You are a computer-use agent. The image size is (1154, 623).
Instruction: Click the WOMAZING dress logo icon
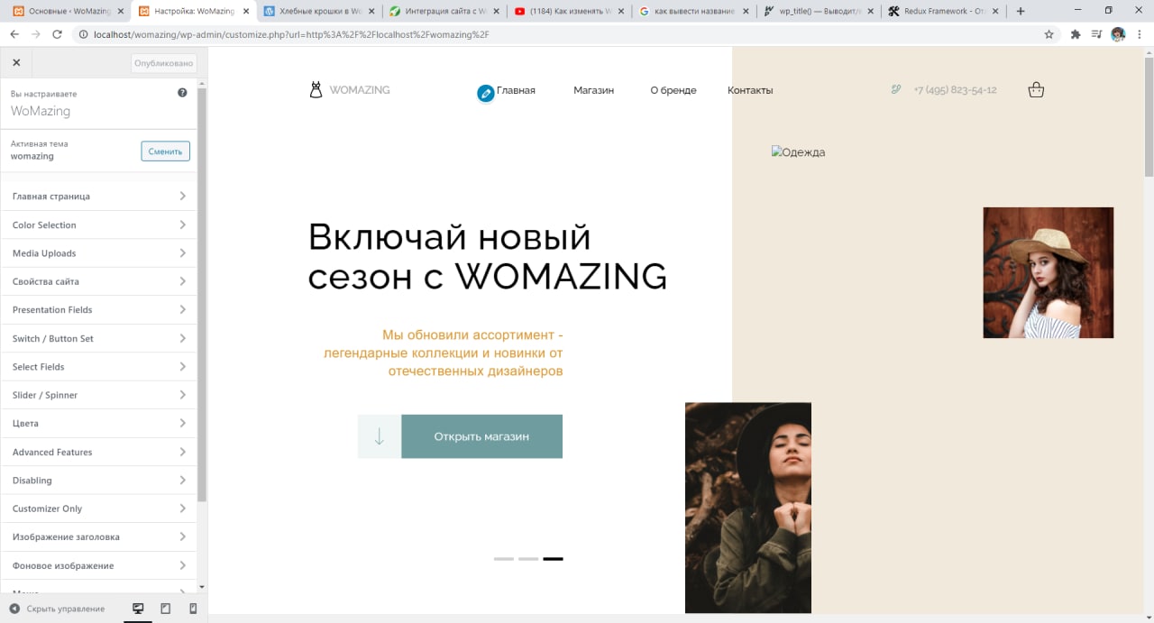(316, 89)
